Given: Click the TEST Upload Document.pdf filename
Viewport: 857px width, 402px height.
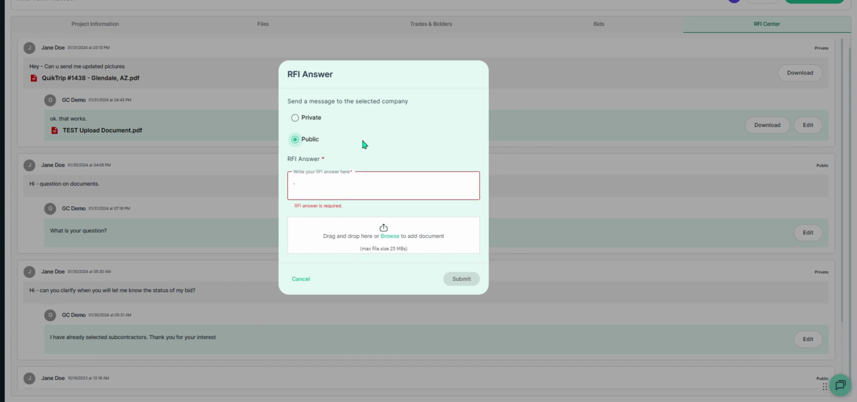Looking at the screenshot, I should coord(102,130).
